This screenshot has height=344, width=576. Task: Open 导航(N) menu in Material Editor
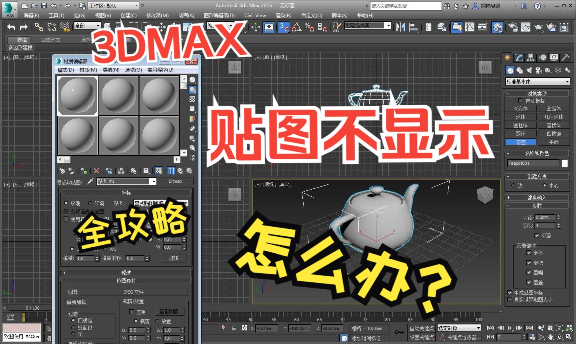111,70
